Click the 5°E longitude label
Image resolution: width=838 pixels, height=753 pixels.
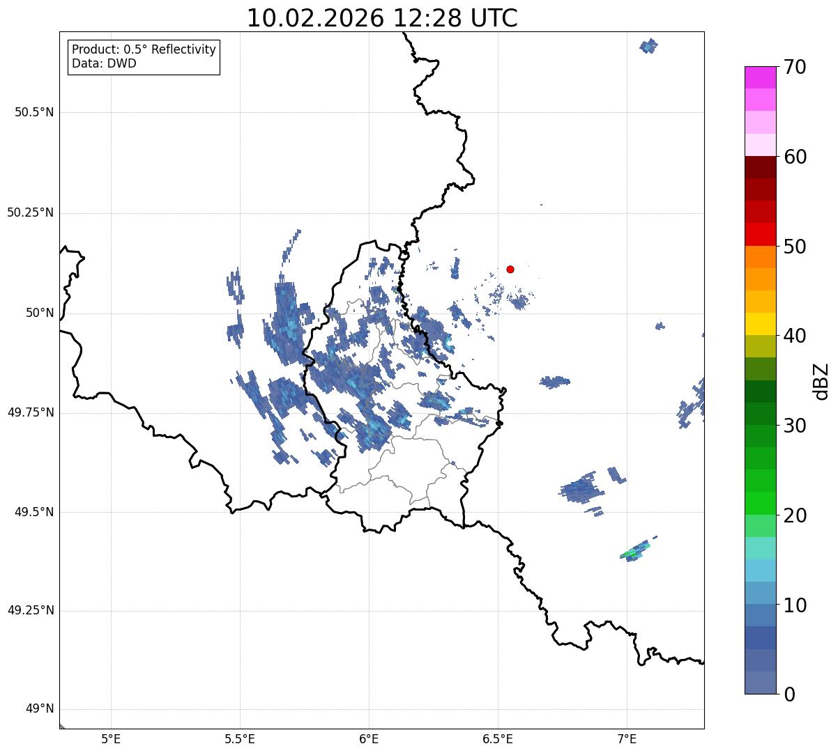111,738
